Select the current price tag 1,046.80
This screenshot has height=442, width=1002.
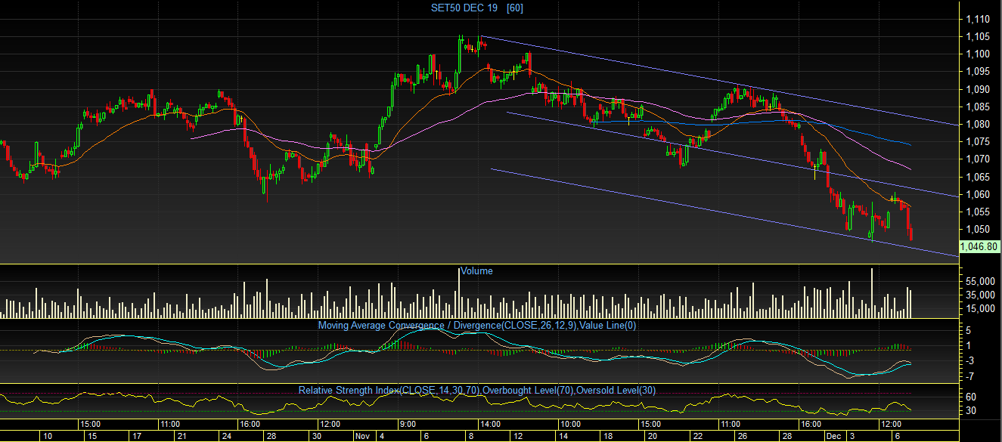(979, 246)
